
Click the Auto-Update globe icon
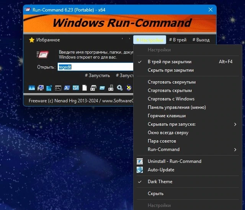(x=140, y=170)
